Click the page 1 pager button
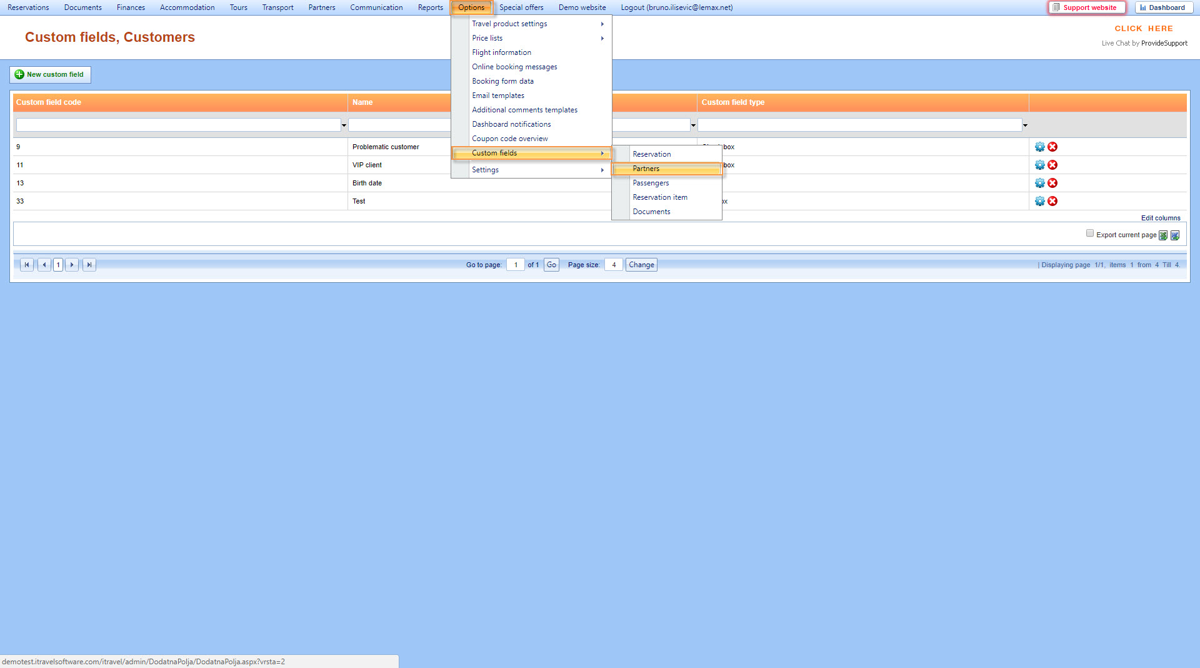1200x668 pixels. coord(58,265)
